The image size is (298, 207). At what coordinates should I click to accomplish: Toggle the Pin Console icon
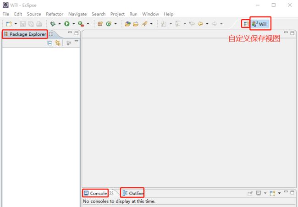point(250,193)
